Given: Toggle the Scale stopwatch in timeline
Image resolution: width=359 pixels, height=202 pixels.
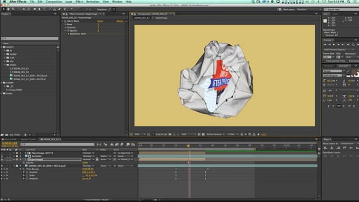Looking at the screenshot, I should tap(24, 175).
